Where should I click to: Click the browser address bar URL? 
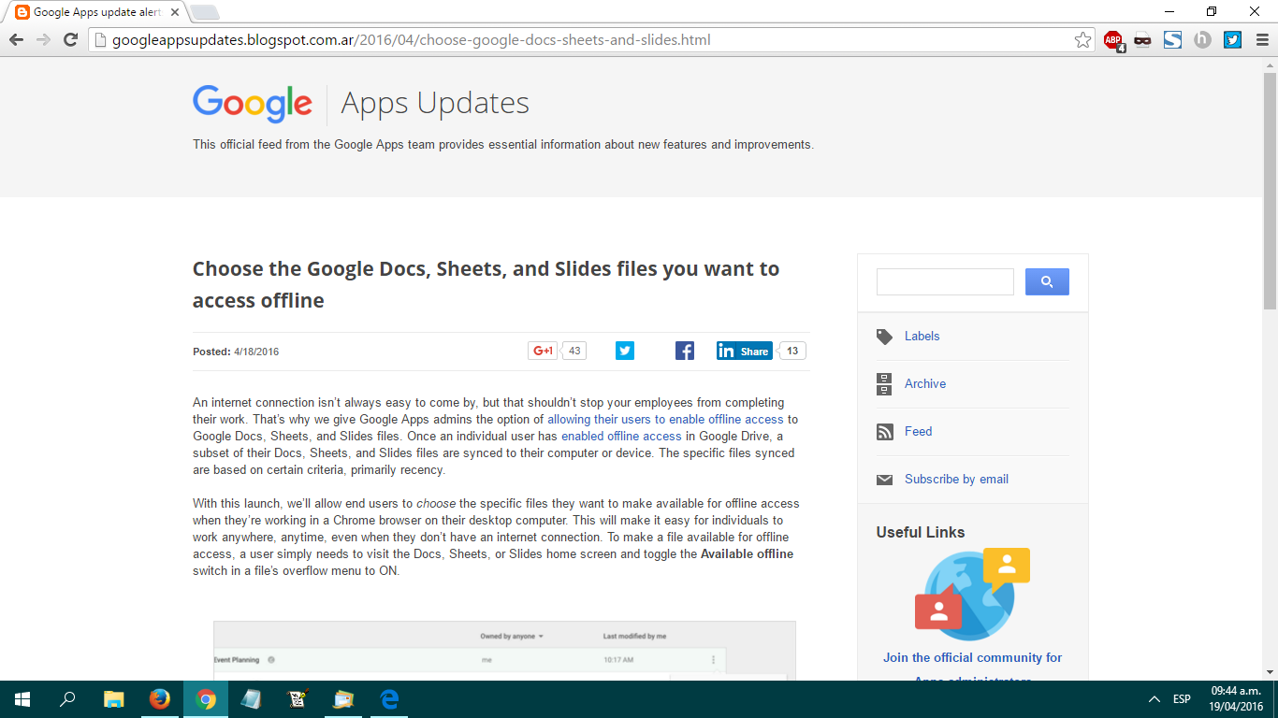412,39
